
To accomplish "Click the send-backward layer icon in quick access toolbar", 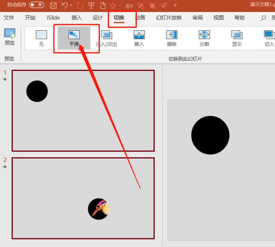I will (152, 5).
